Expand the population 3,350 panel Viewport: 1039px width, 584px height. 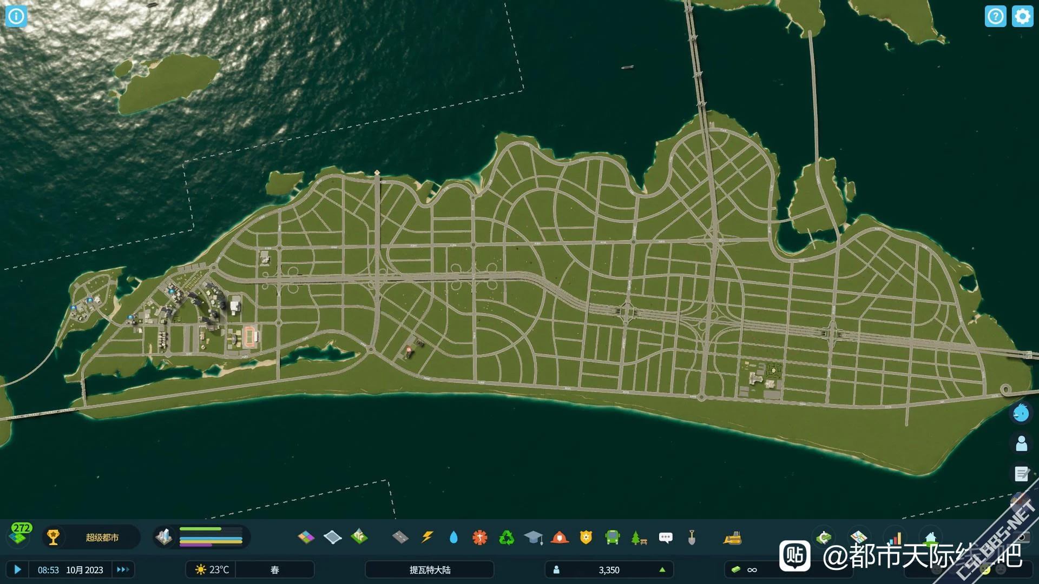609,569
